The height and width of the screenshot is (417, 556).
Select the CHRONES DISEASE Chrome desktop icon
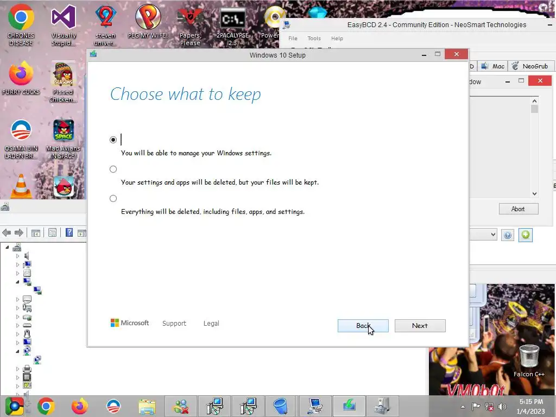coord(21,25)
